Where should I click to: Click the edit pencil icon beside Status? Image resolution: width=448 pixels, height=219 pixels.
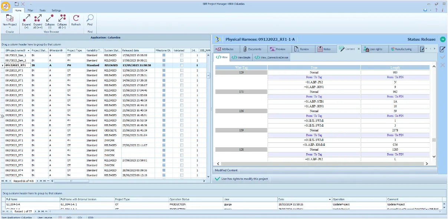(x=442, y=49)
